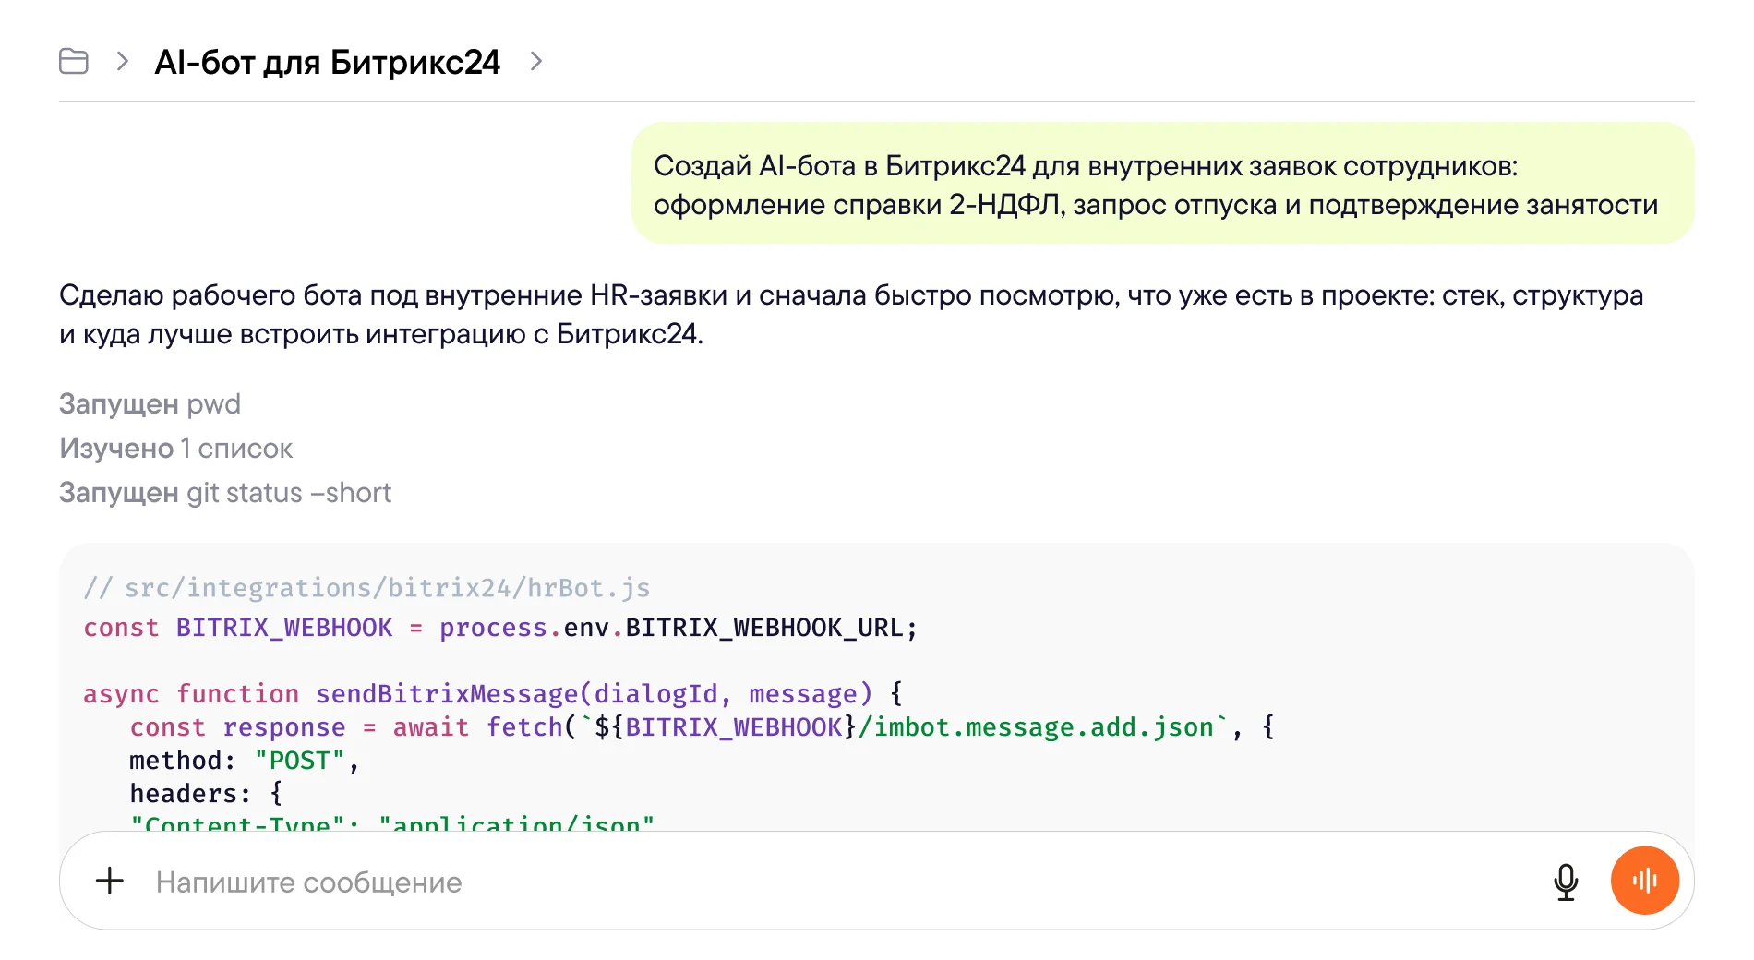Open the chevron after "AI-бот для Битрикс24"
The height and width of the screenshot is (960, 1754).
[x=535, y=62]
